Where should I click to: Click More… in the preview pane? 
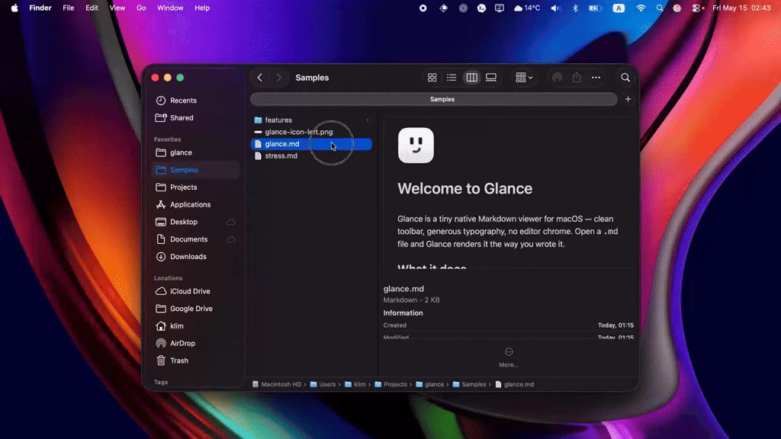(509, 358)
